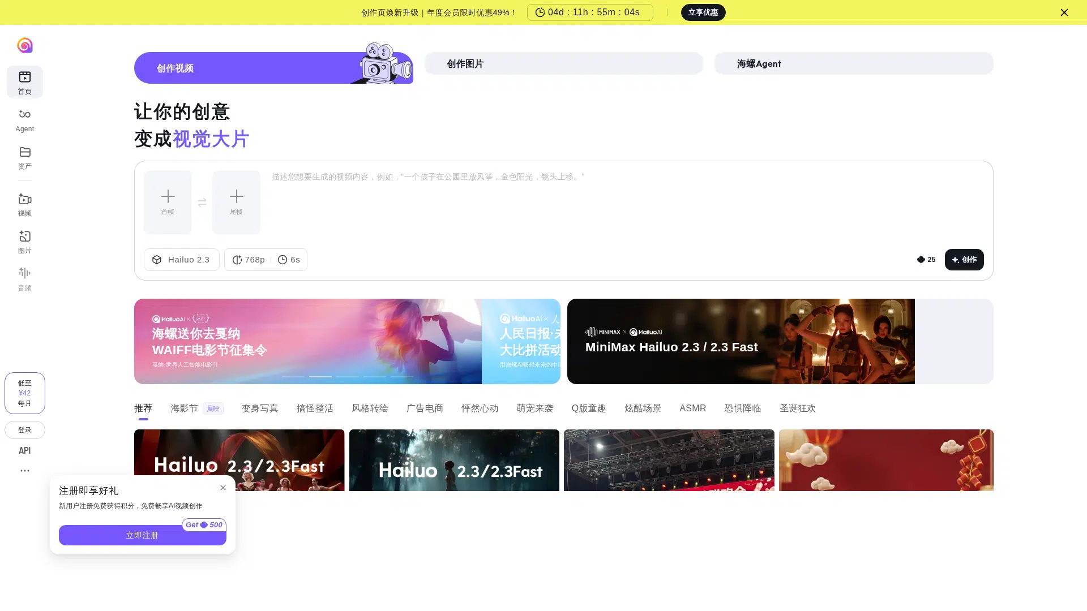The height and width of the screenshot is (611, 1087).
Task: Click the swap first/last frame arrows icon
Action: pyautogui.click(x=202, y=202)
